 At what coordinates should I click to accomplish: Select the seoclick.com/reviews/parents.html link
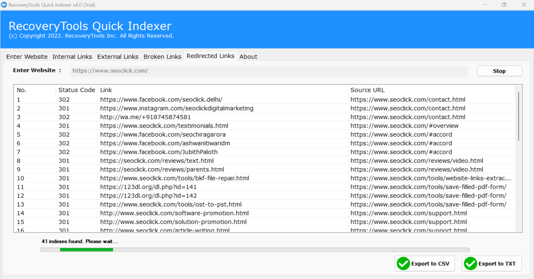point(162,169)
